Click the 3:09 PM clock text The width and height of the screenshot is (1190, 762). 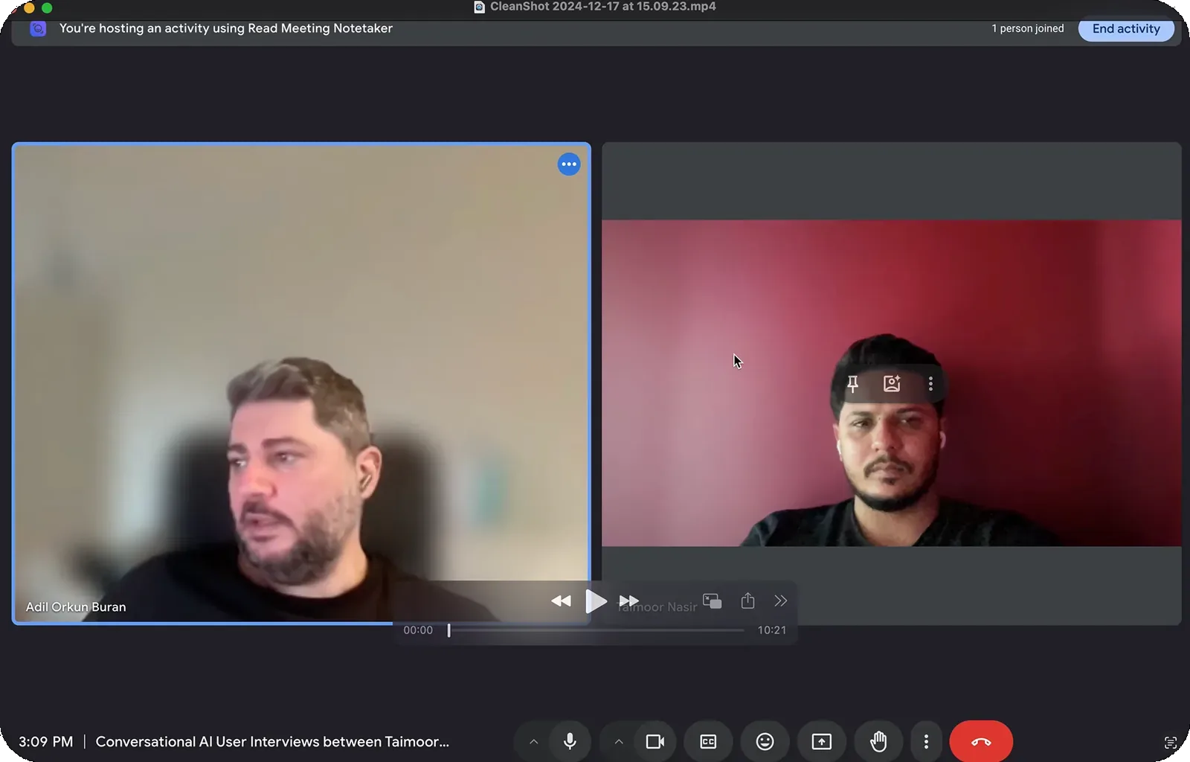click(x=46, y=742)
